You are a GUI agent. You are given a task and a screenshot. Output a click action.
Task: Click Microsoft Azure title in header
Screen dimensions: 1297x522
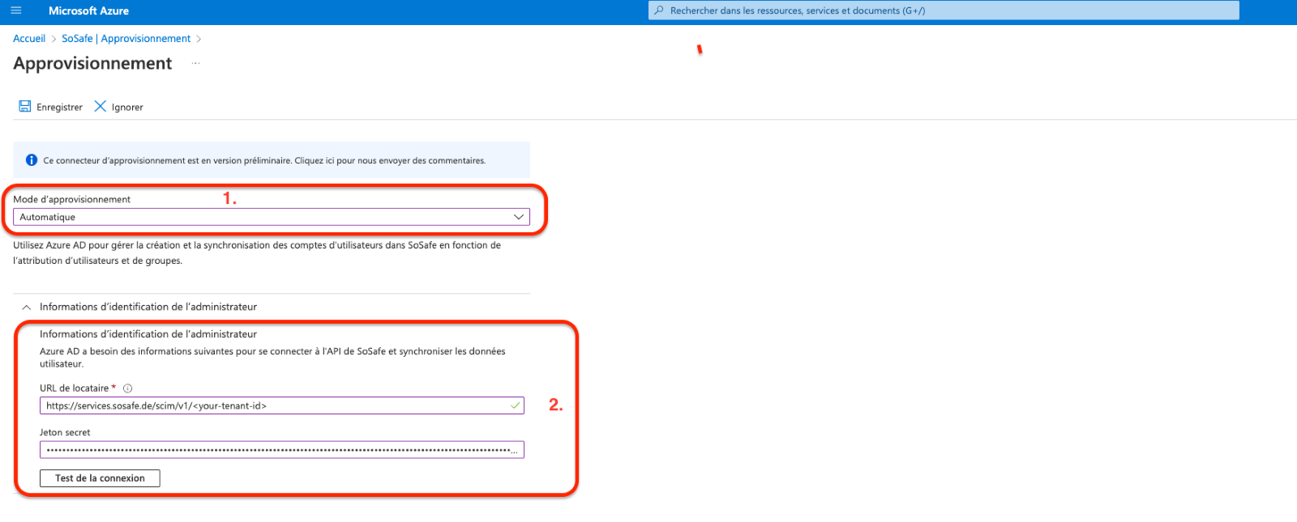tap(88, 11)
